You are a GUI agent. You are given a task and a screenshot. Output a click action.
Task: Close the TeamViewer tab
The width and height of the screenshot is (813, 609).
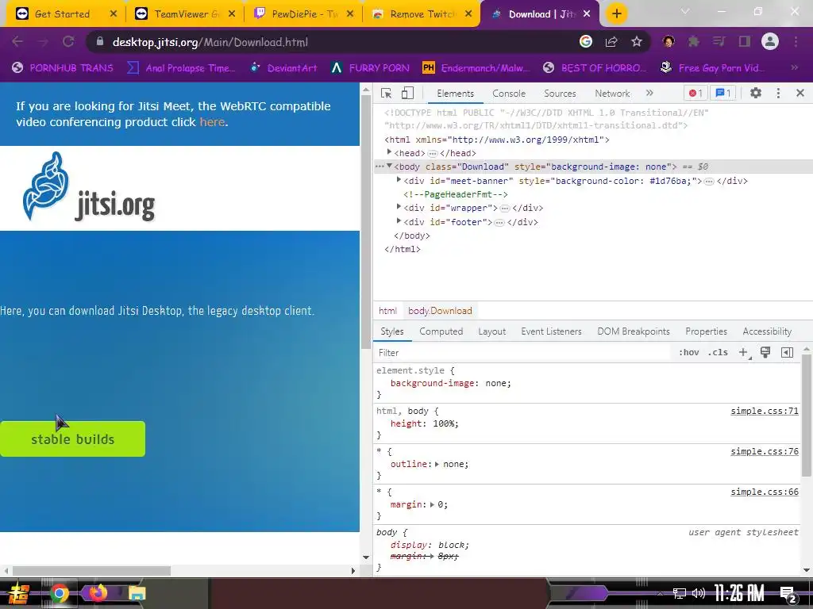[x=232, y=14]
